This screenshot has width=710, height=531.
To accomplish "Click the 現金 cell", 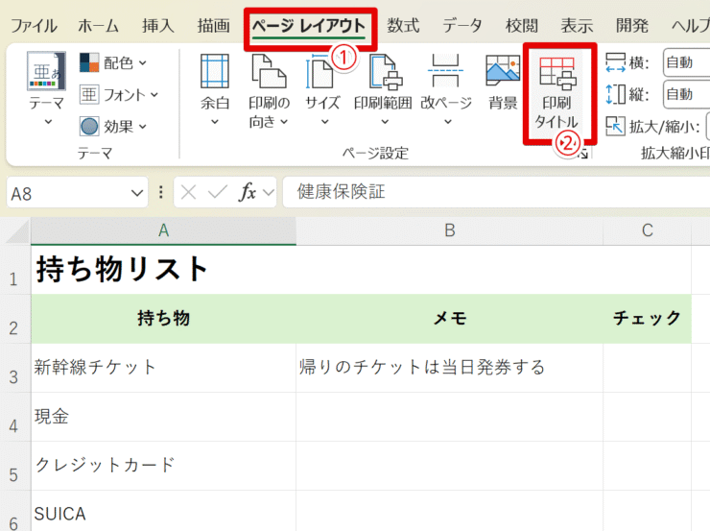I will click(x=163, y=417).
